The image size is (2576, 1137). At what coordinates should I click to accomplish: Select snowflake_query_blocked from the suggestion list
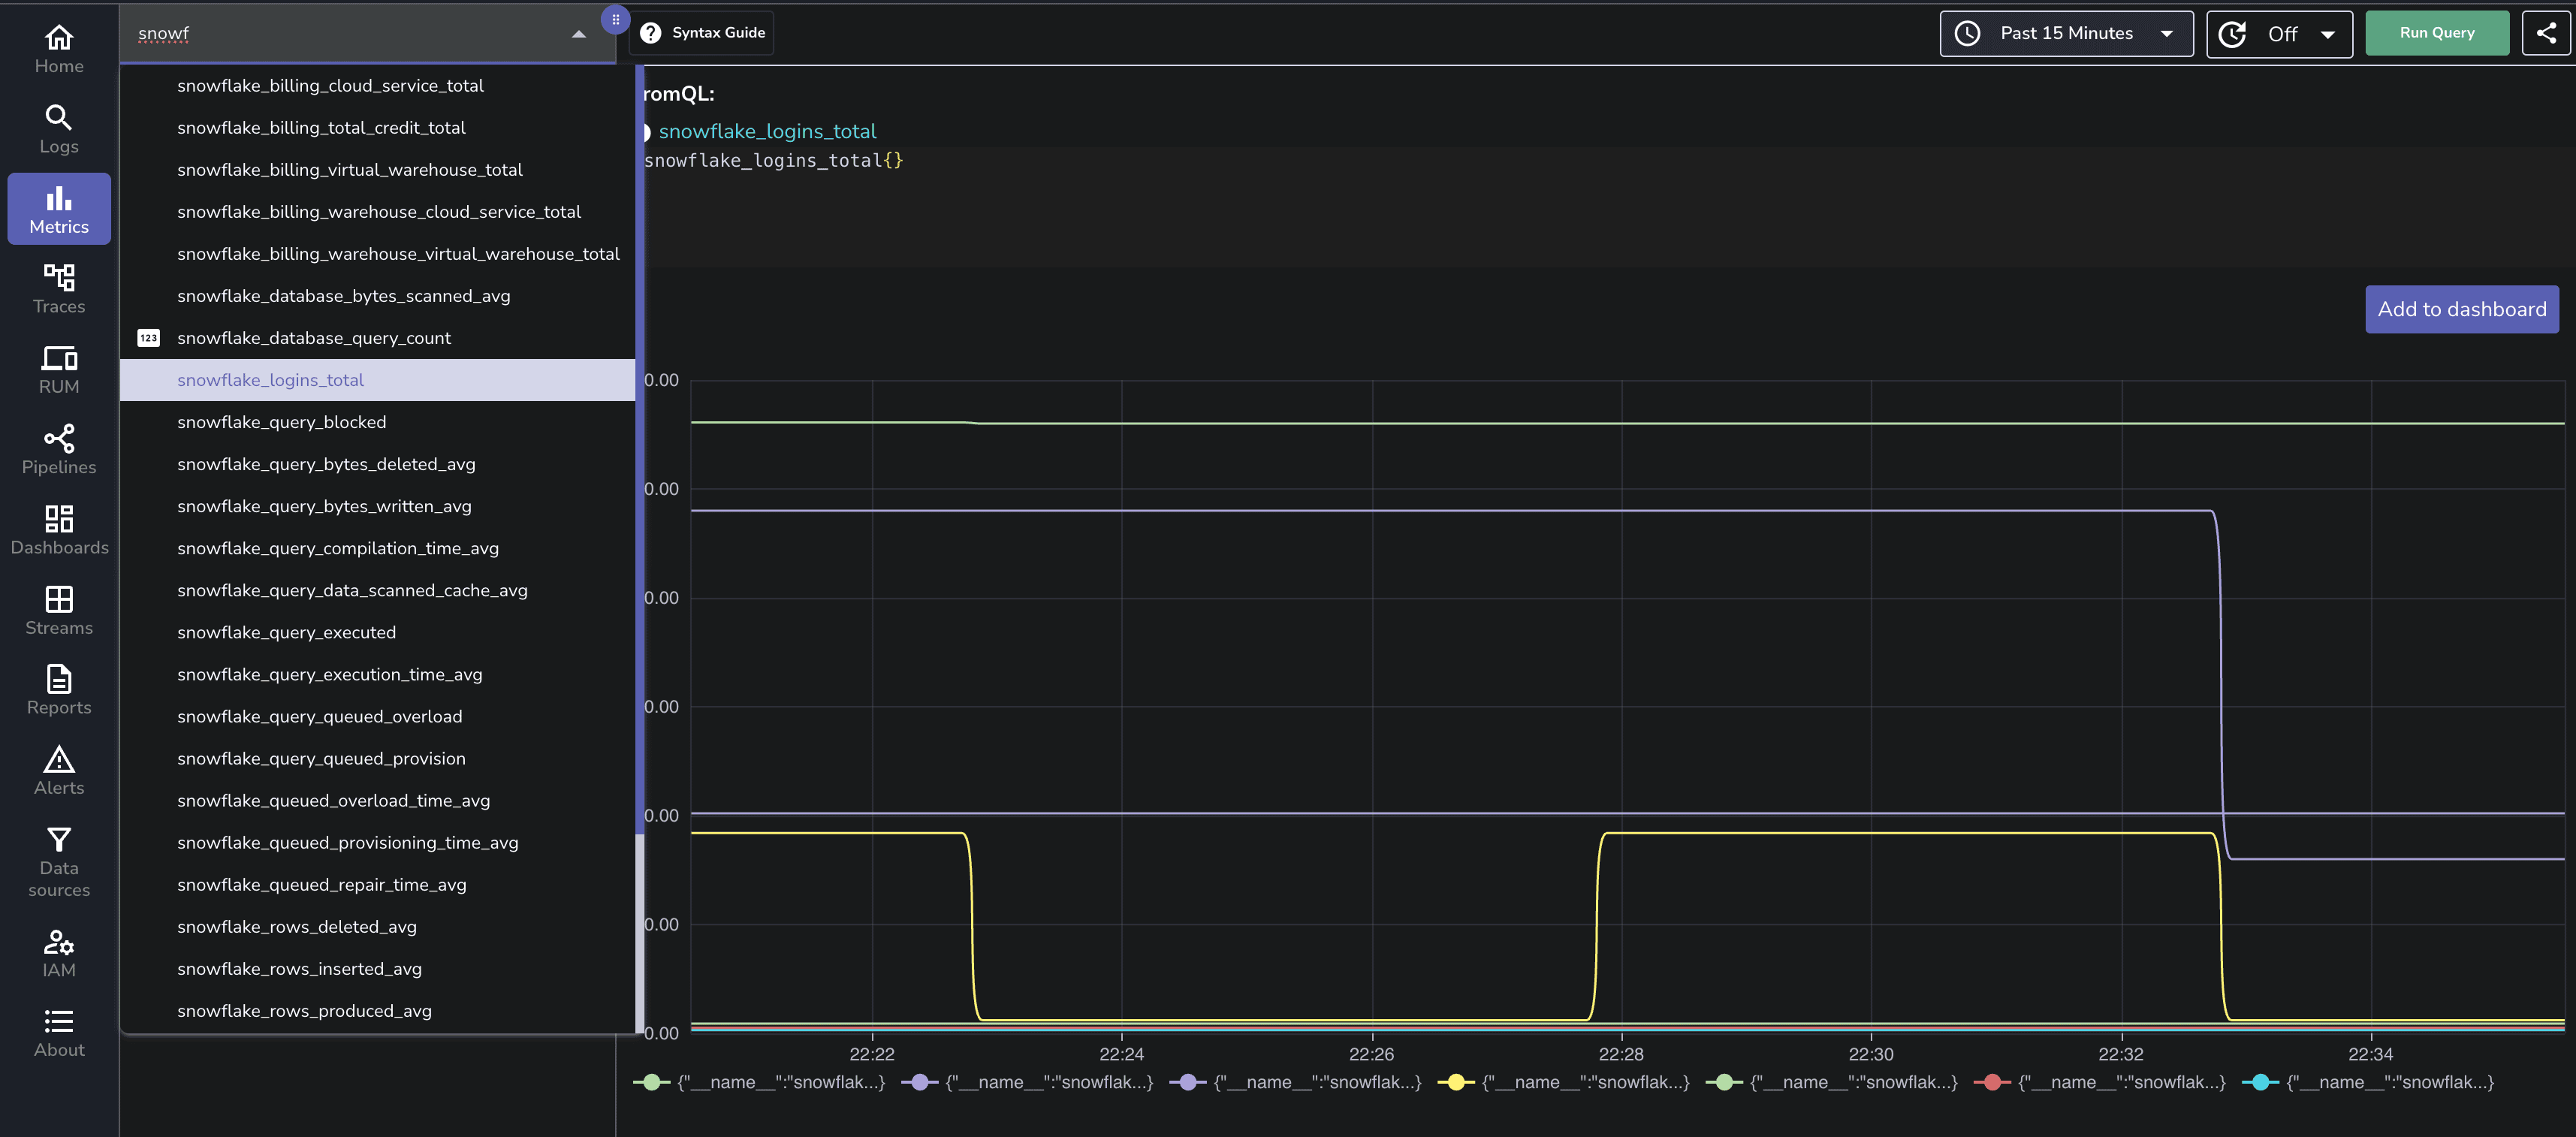pos(282,422)
